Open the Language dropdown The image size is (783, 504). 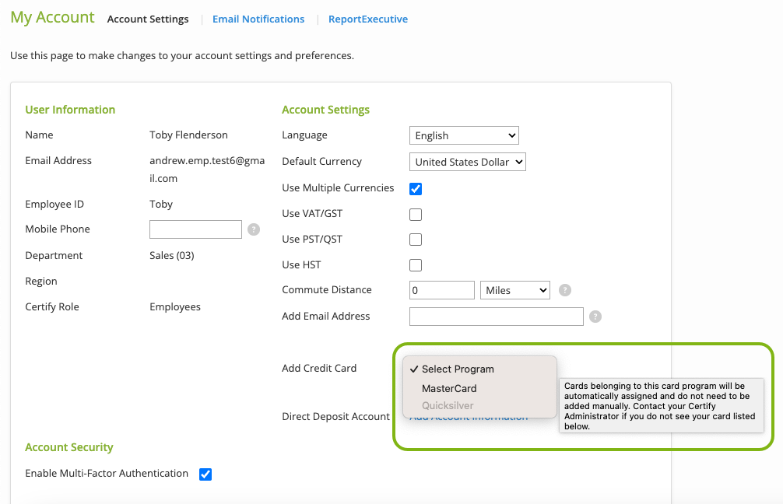click(464, 135)
